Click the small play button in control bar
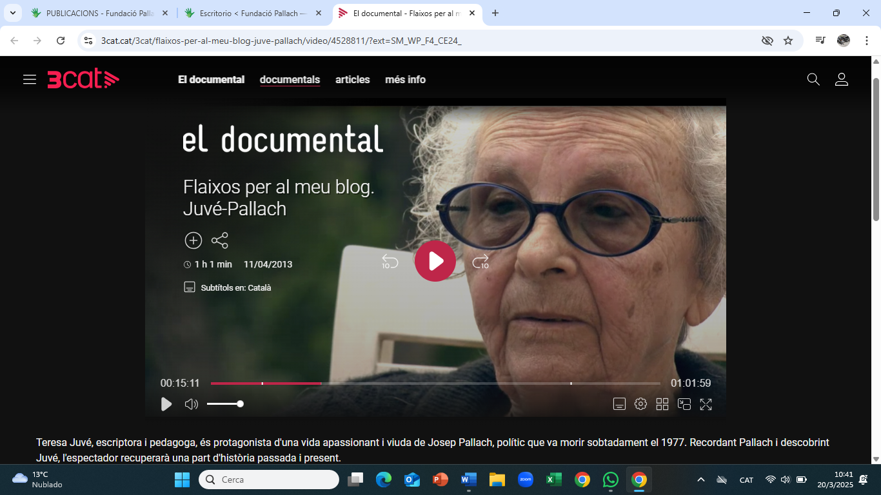The image size is (881, 495). (166, 404)
